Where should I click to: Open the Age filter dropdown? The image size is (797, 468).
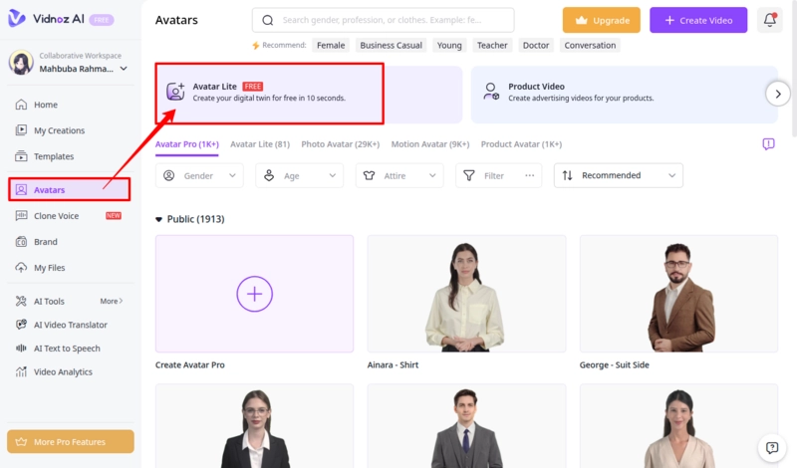click(300, 175)
